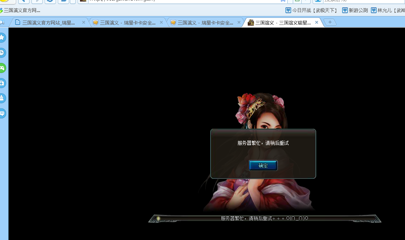
Task: Open the 林允儿 bookmark link
Action: point(388,10)
